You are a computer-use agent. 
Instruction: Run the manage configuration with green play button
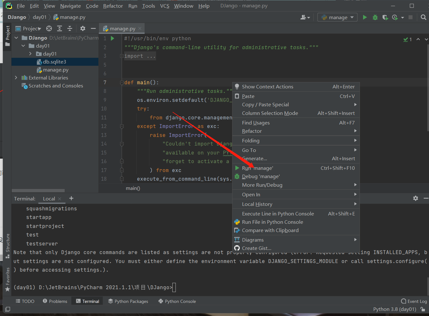[365, 17]
